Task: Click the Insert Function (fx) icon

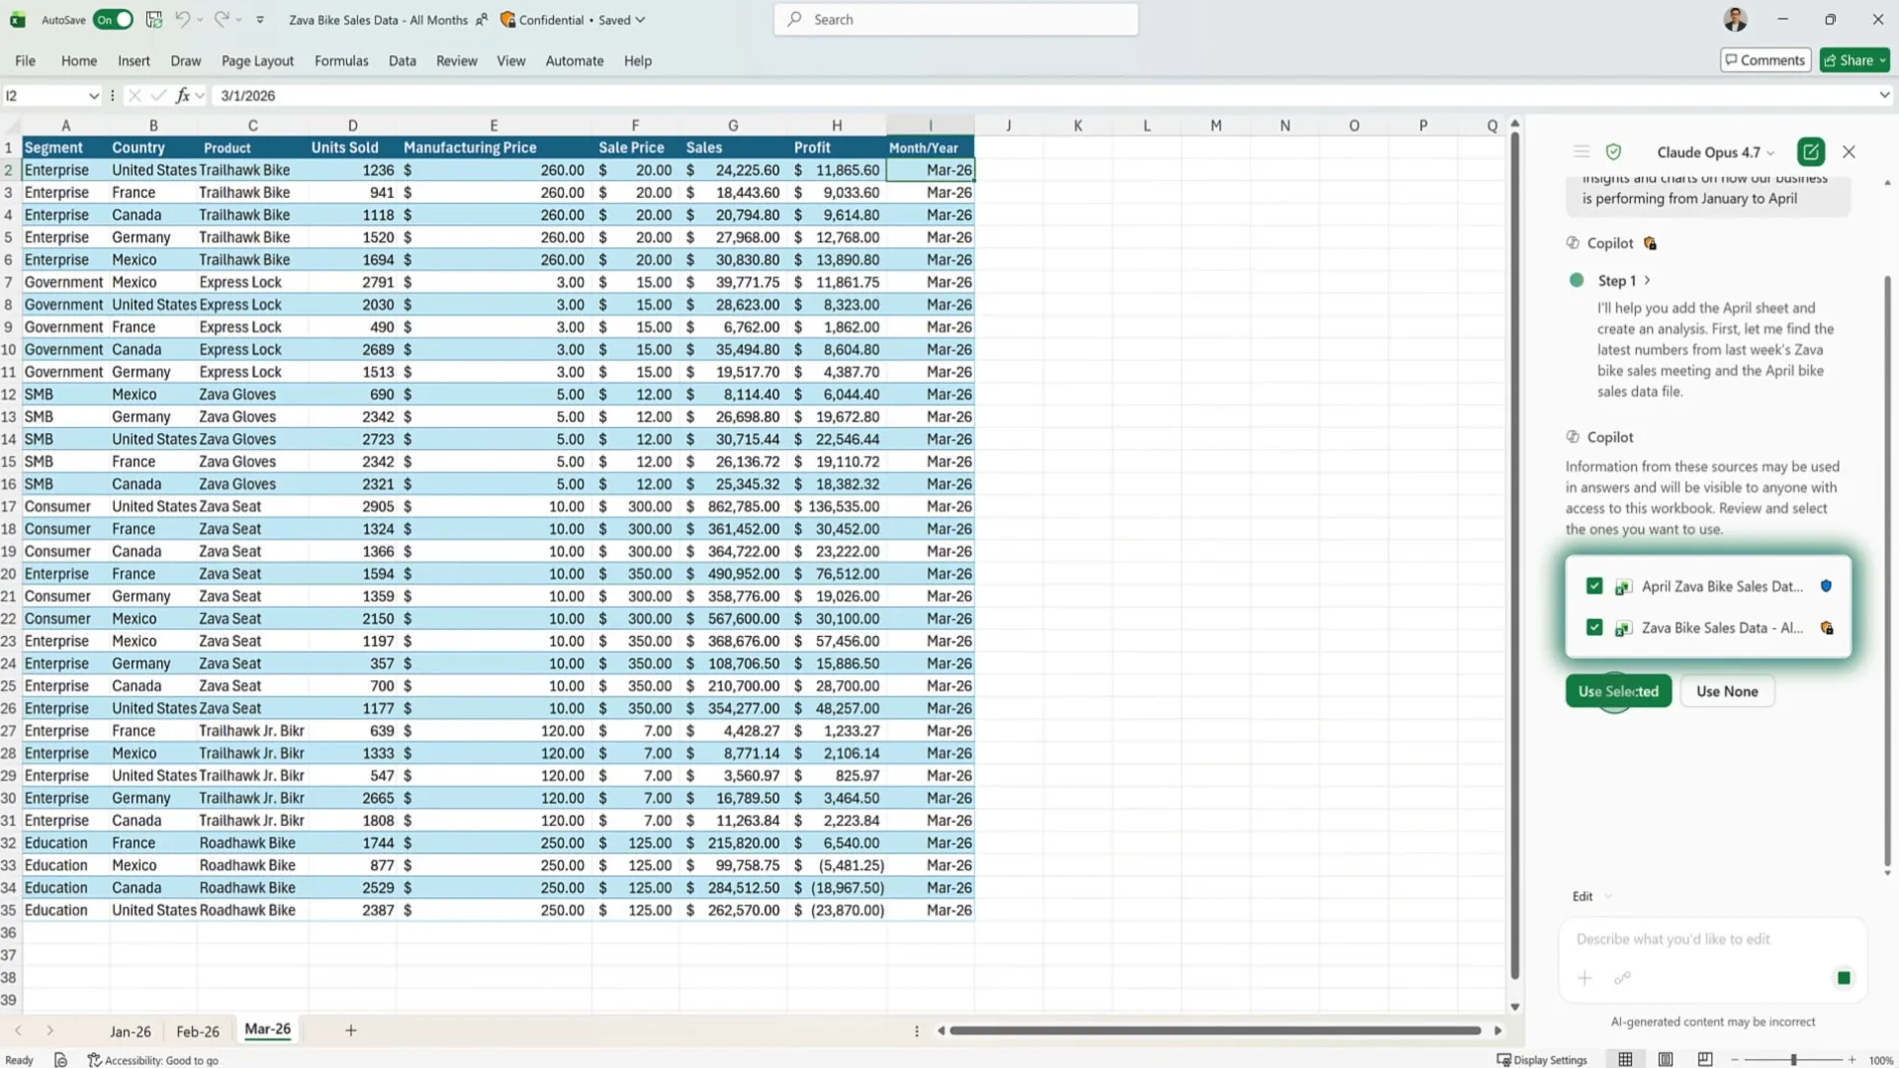Action: pos(184,95)
